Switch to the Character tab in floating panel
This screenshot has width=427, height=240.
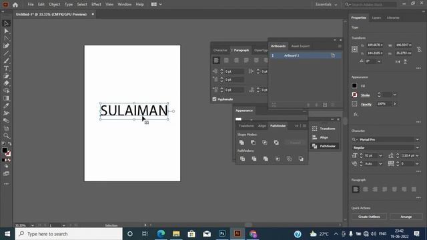click(x=220, y=51)
